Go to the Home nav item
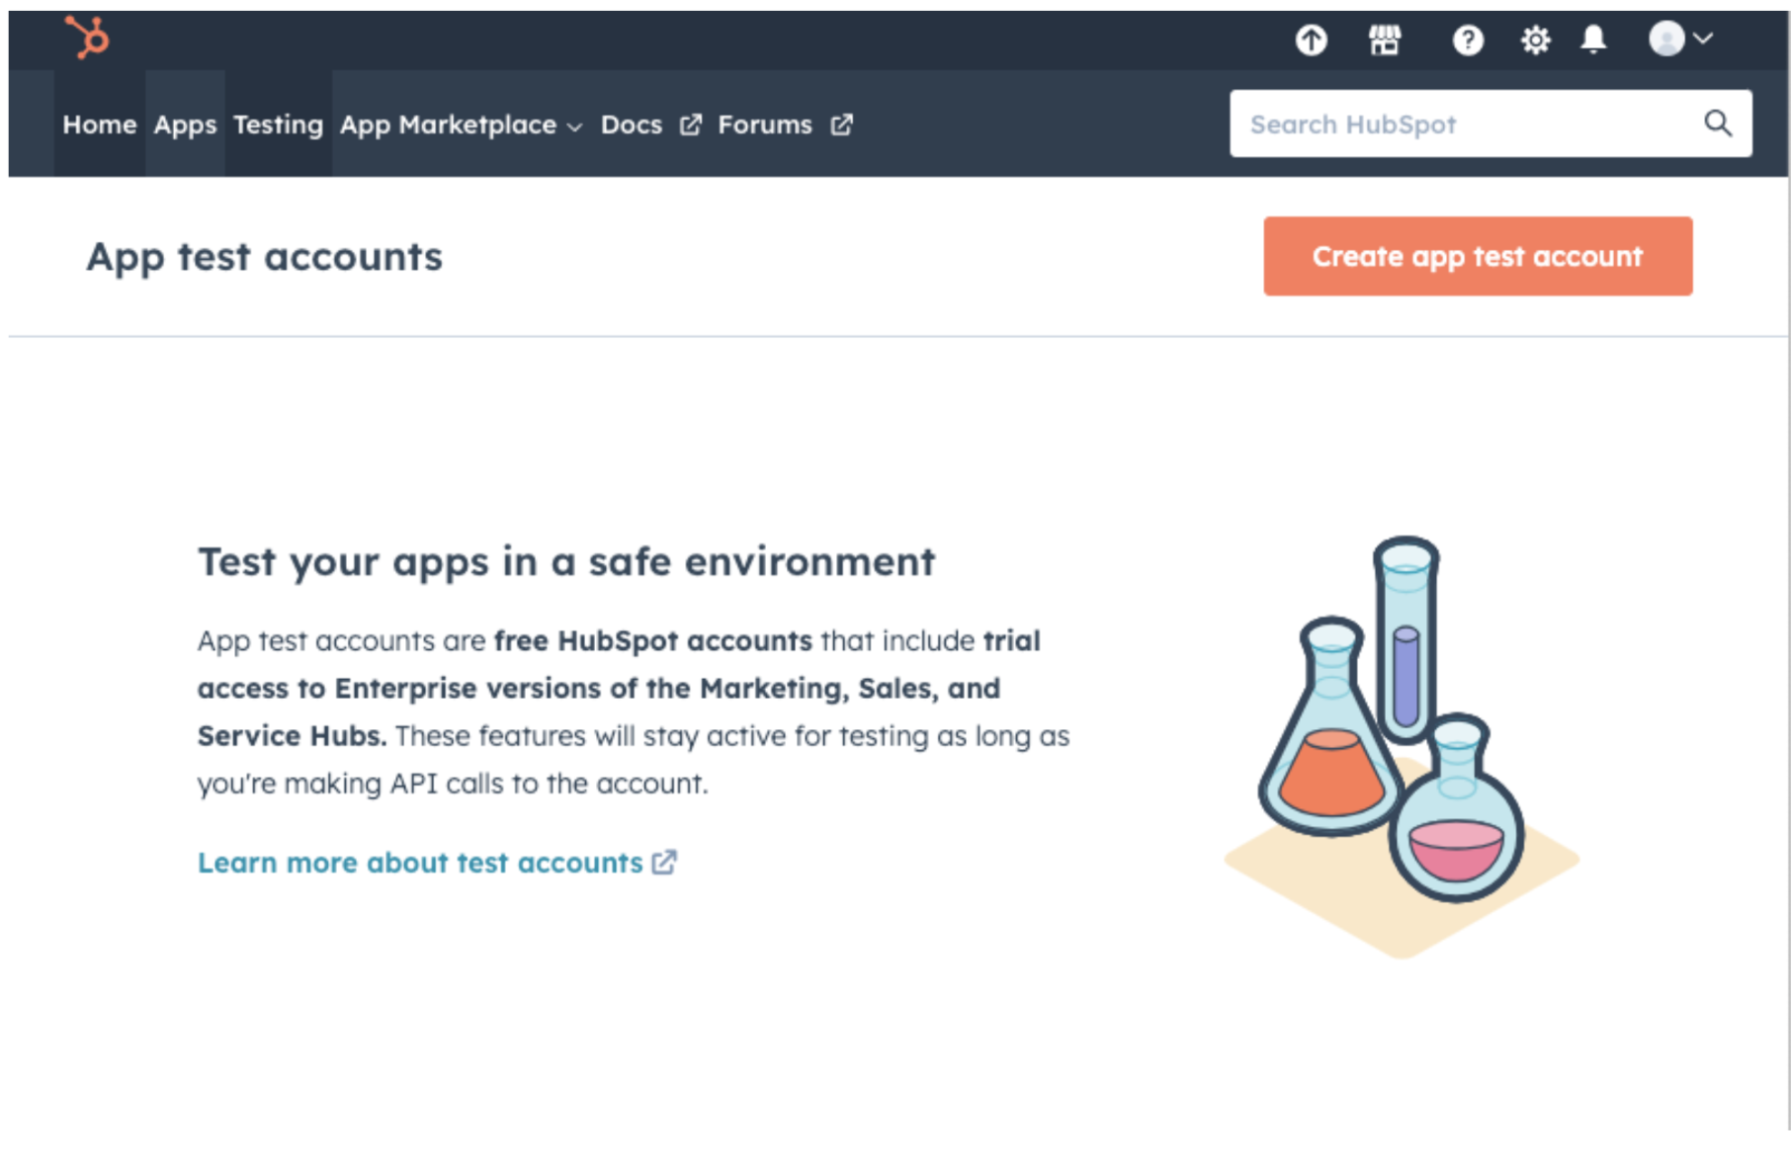This screenshot has width=1791, height=1168. click(99, 125)
